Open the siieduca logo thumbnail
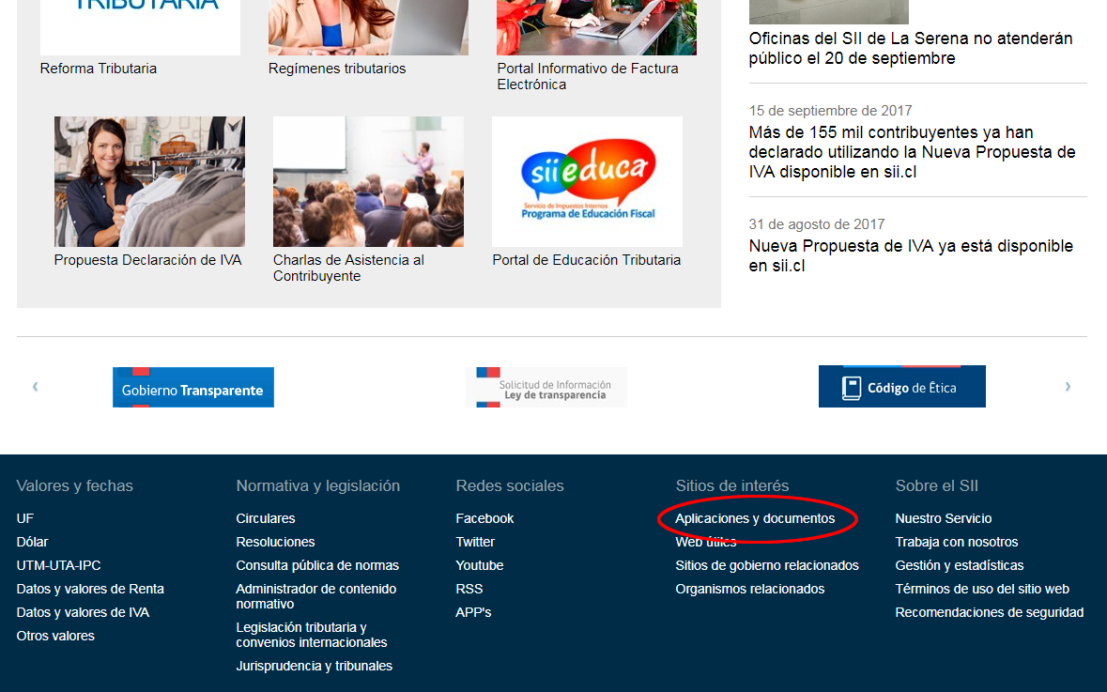This screenshot has height=692, width=1107. pyautogui.click(x=587, y=181)
